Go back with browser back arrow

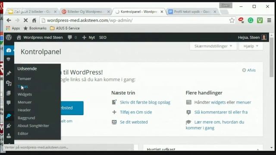9,20
